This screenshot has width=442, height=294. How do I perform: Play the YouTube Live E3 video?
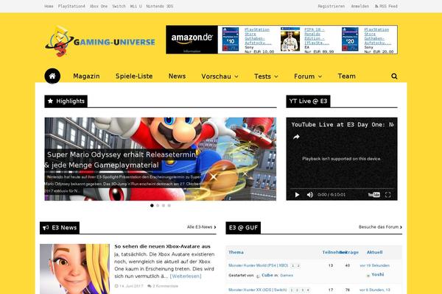(297, 195)
